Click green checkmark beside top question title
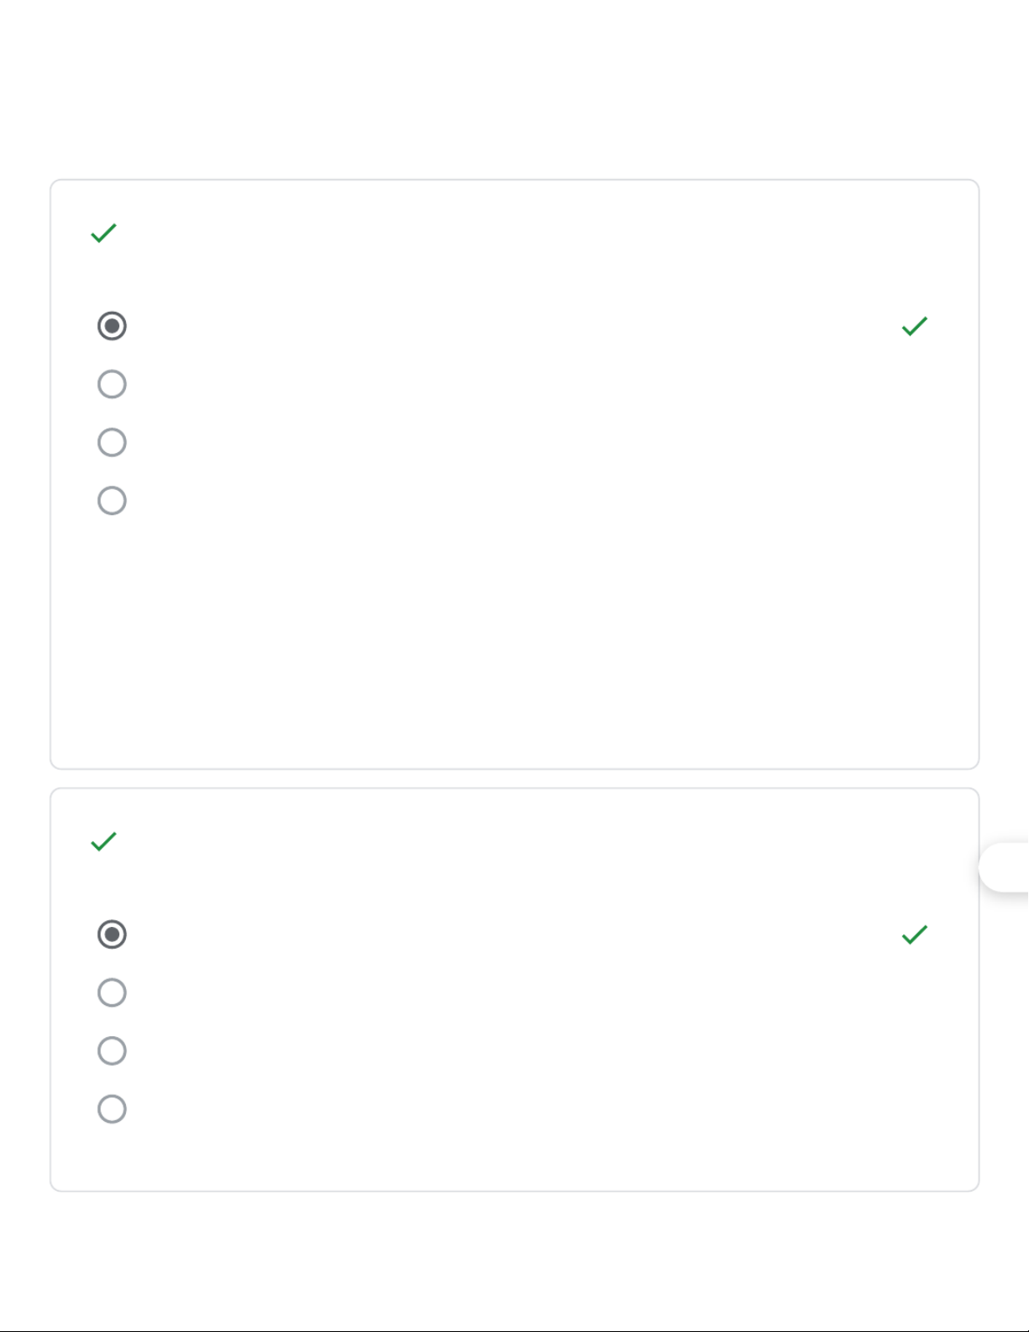1029x1332 pixels. [103, 233]
